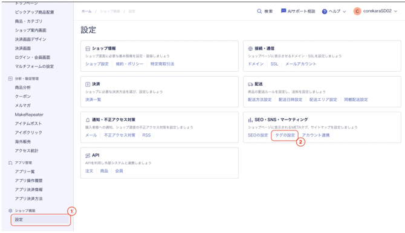Open 商品・カテゴリ in sidebar

pos(28,21)
